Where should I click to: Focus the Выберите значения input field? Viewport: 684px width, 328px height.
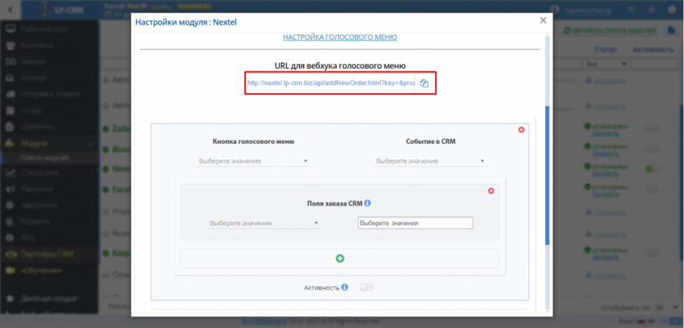415,223
